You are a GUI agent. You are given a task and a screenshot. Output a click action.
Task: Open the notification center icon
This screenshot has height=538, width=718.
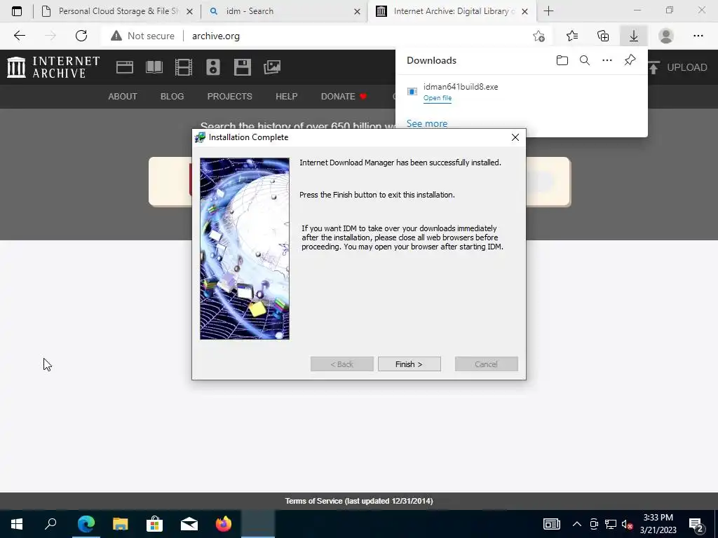click(696, 524)
